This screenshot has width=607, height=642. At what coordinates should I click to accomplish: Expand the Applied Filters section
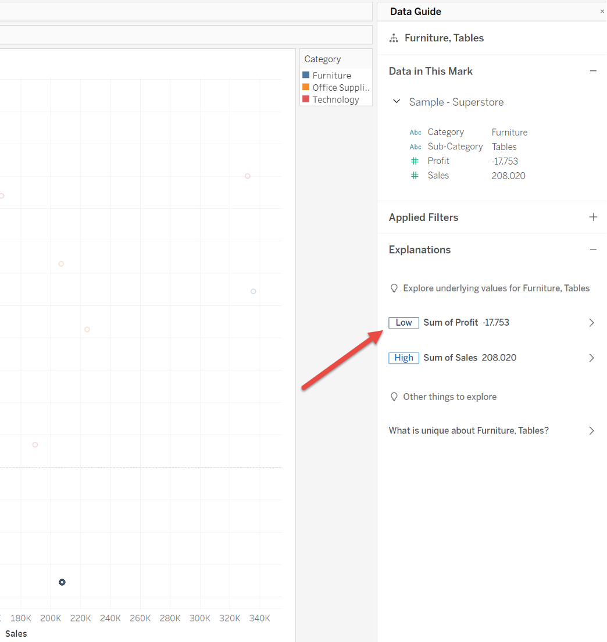pos(592,217)
